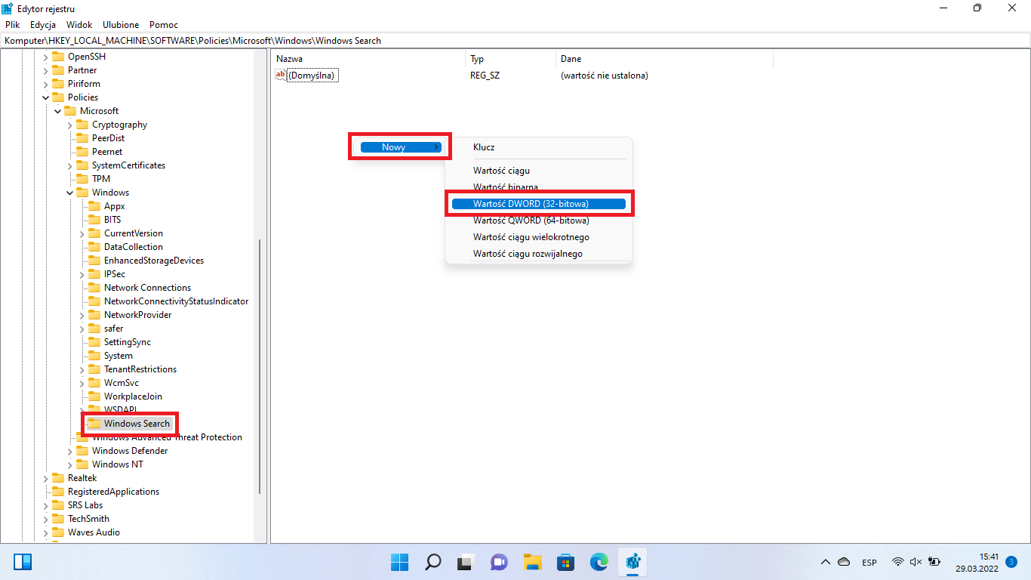Expand the OpenSSH node
Image resolution: width=1031 pixels, height=580 pixels.
pos(46,57)
